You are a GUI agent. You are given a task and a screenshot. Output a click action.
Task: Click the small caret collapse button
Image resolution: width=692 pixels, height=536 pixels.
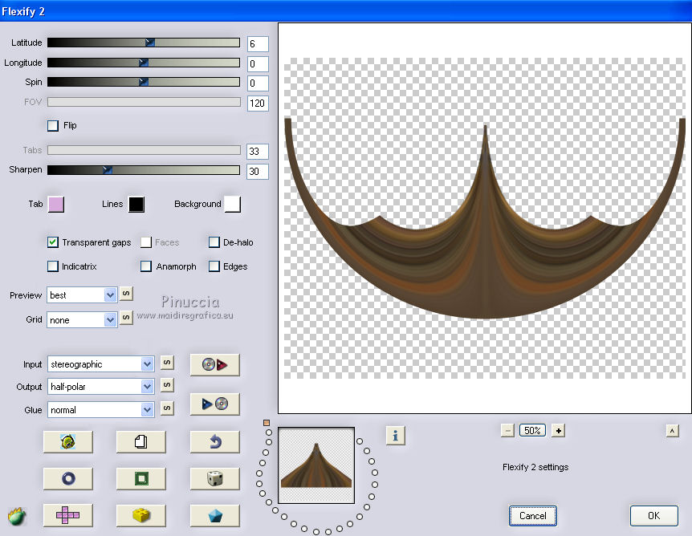672,431
